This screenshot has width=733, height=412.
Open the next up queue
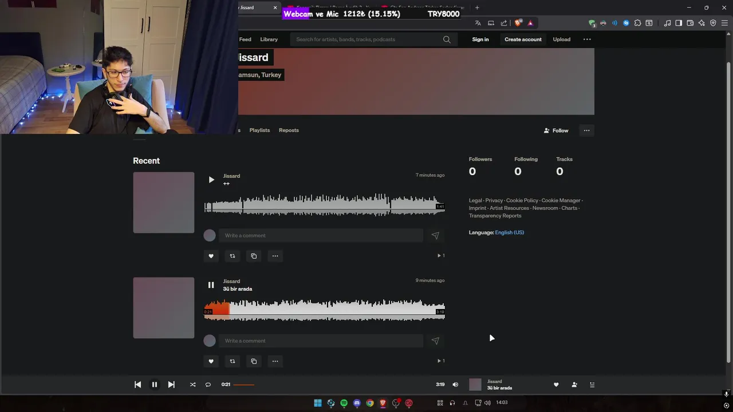[x=592, y=385]
